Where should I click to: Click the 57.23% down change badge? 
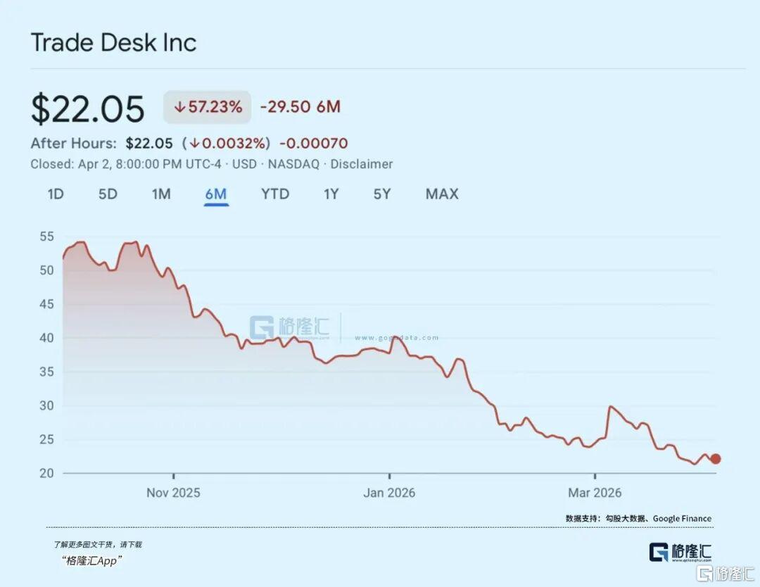click(208, 107)
